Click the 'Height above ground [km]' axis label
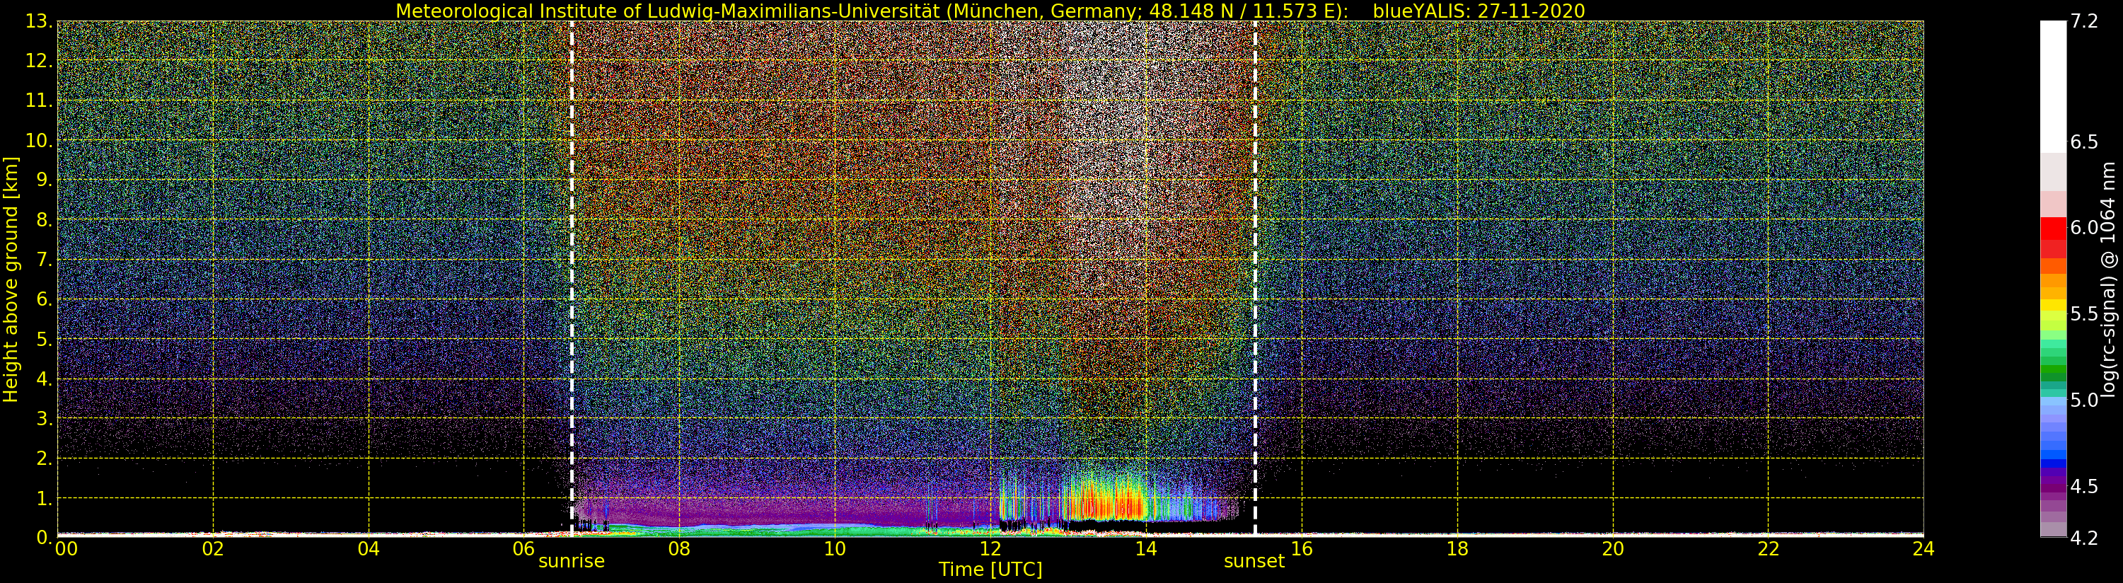 coord(11,279)
